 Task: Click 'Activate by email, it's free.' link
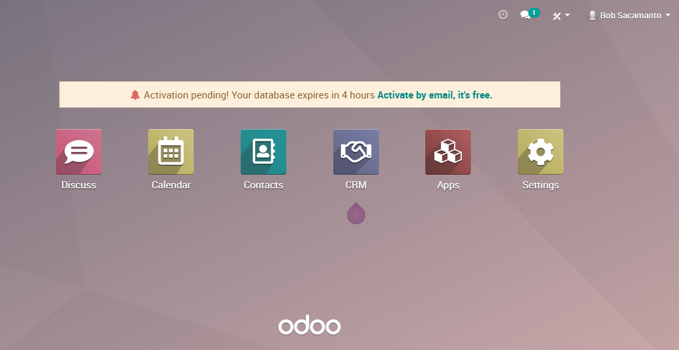pyautogui.click(x=435, y=95)
